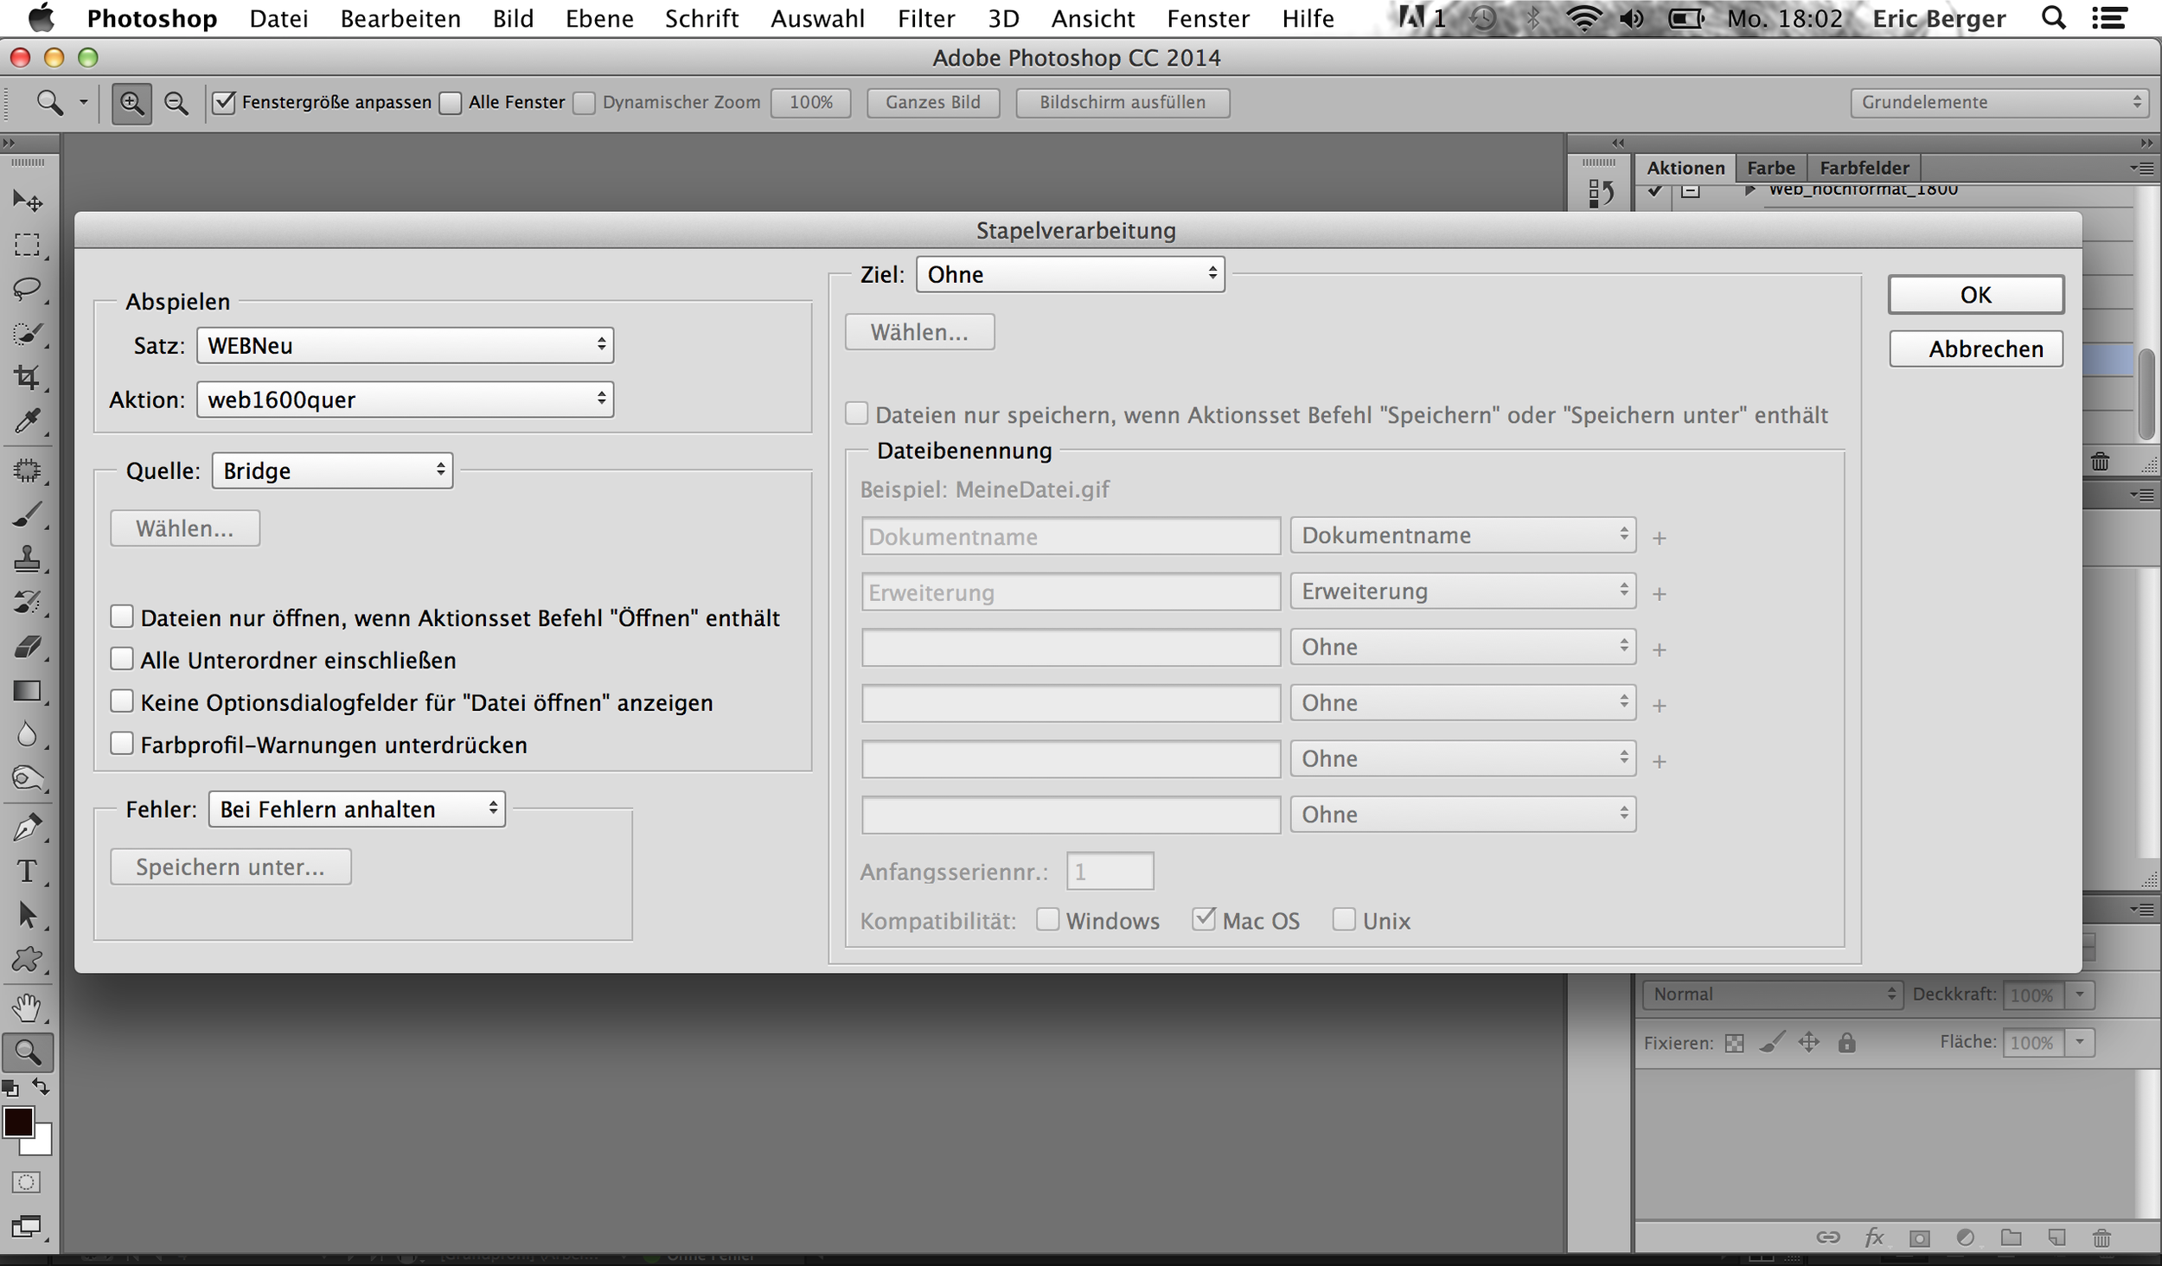Select the Type tool
The height and width of the screenshot is (1266, 2162).
pos(28,872)
